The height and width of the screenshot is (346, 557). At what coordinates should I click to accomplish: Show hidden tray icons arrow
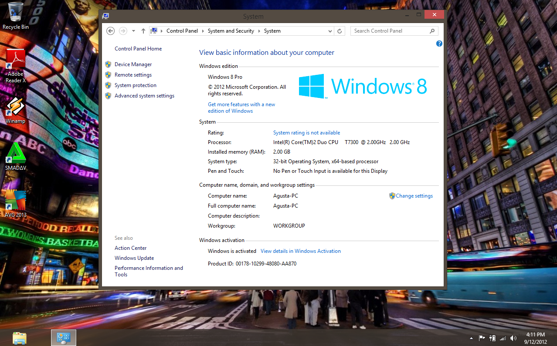point(471,338)
